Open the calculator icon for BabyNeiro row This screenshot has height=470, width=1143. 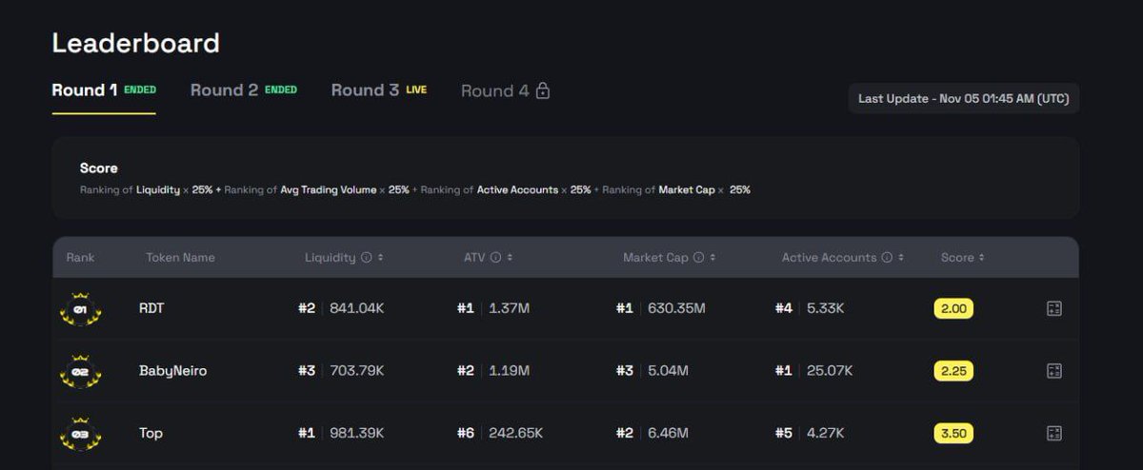[x=1054, y=371]
